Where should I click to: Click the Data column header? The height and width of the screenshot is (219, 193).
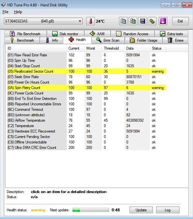point(137,48)
